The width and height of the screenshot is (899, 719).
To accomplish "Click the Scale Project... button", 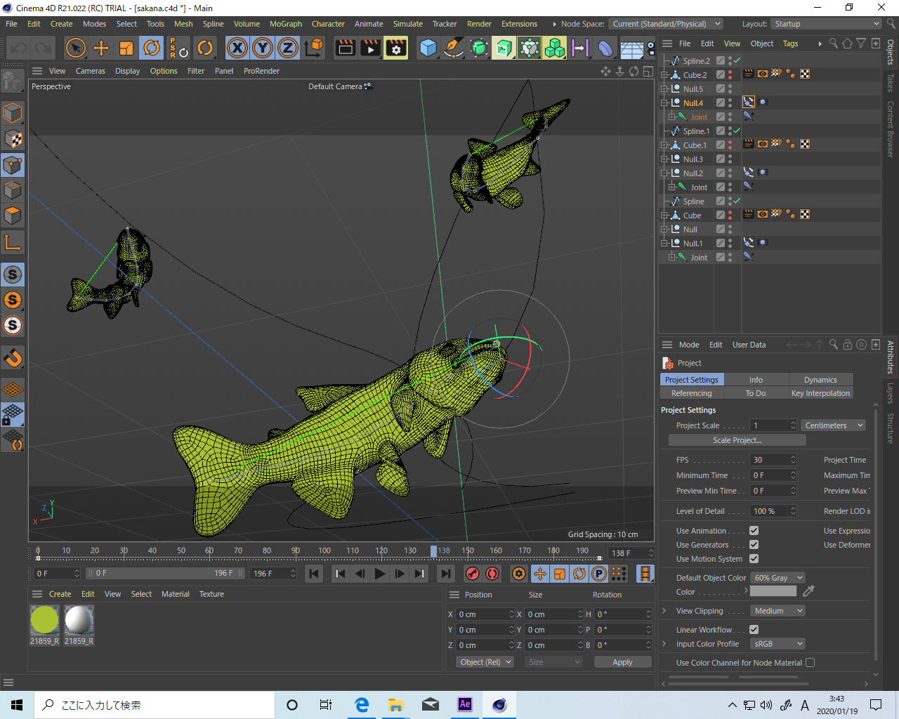I will (737, 440).
